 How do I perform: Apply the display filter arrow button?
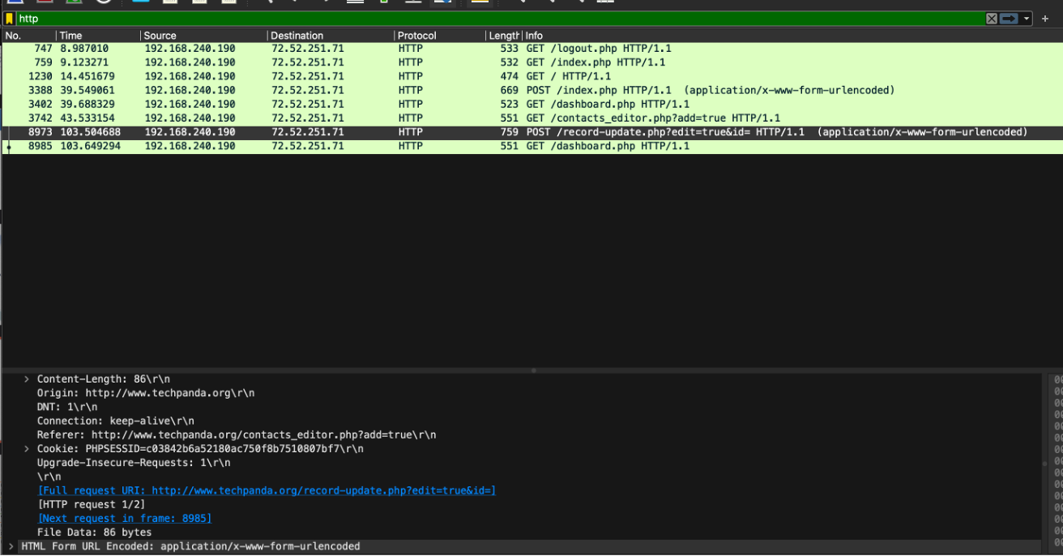pyautogui.click(x=1009, y=19)
